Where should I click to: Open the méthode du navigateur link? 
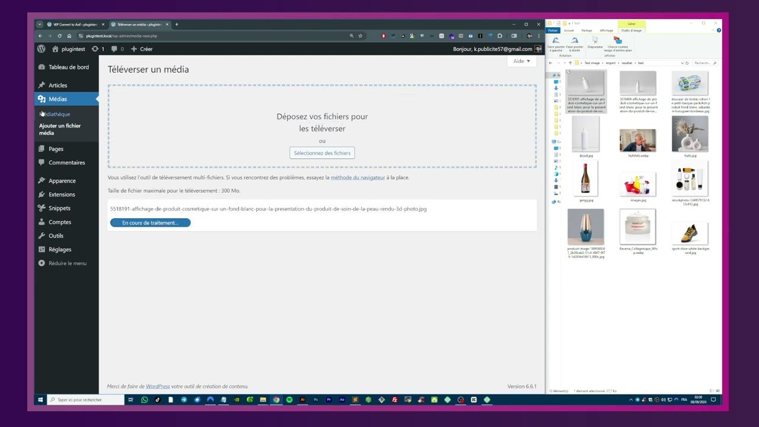pyautogui.click(x=358, y=177)
